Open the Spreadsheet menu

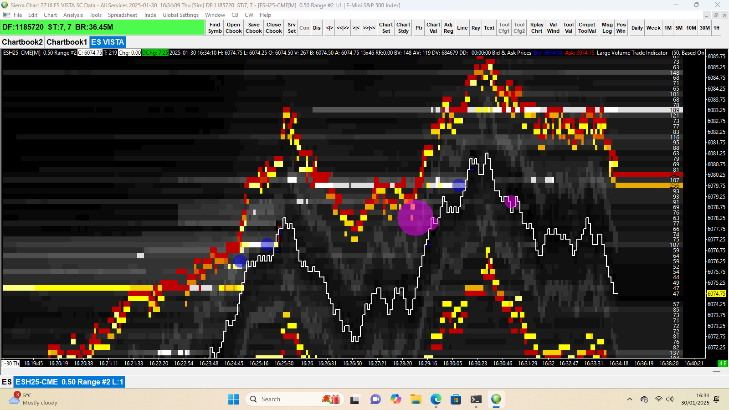pyautogui.click(x=123, y=15)
